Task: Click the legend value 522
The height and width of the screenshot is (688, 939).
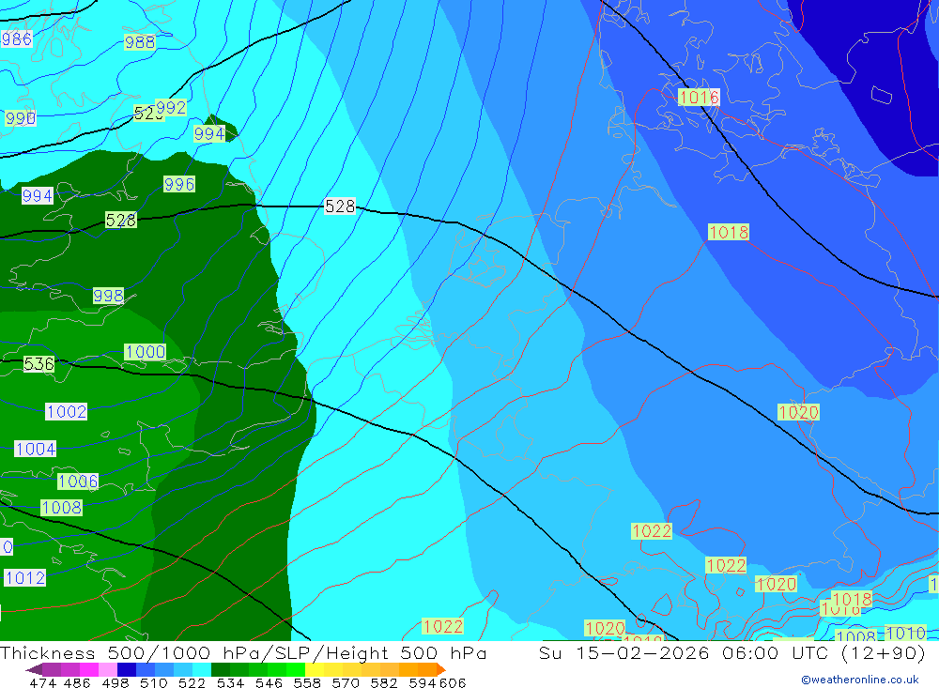Action: [192, 683]
